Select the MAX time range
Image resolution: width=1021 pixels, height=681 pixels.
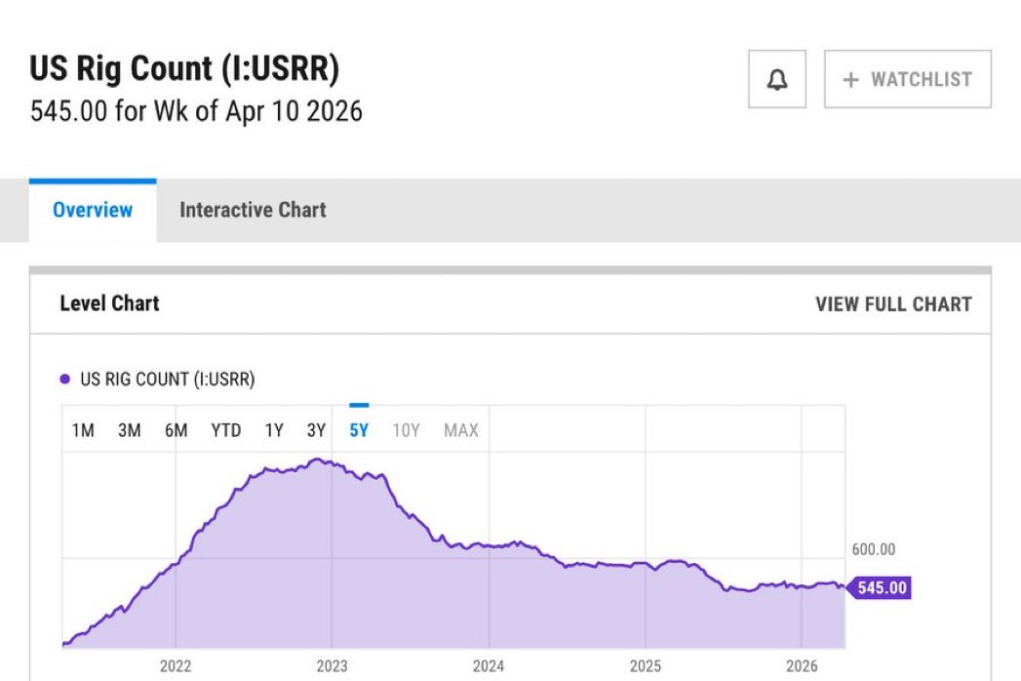461,430
